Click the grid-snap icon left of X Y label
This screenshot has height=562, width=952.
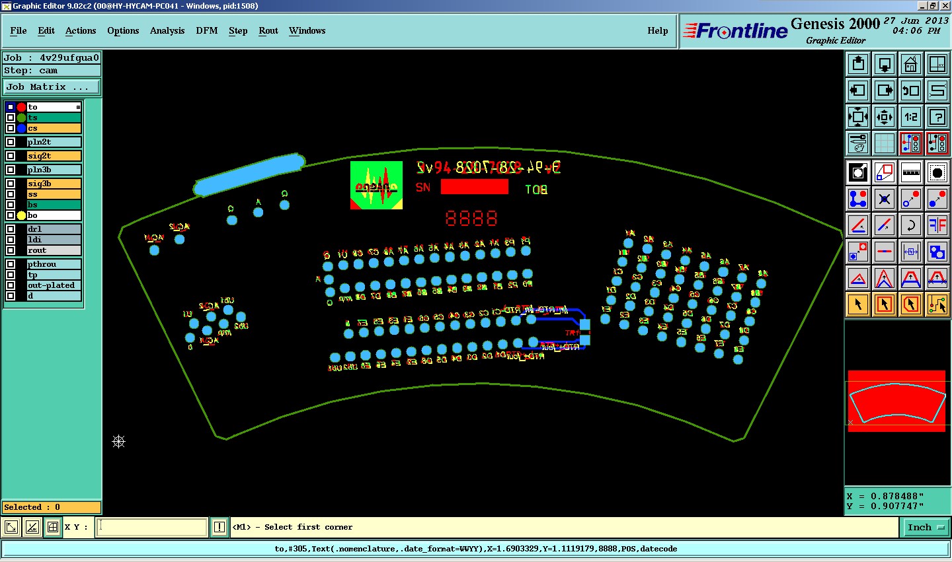52,527
